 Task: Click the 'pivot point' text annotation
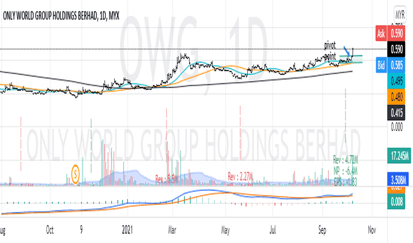(330, 51)
